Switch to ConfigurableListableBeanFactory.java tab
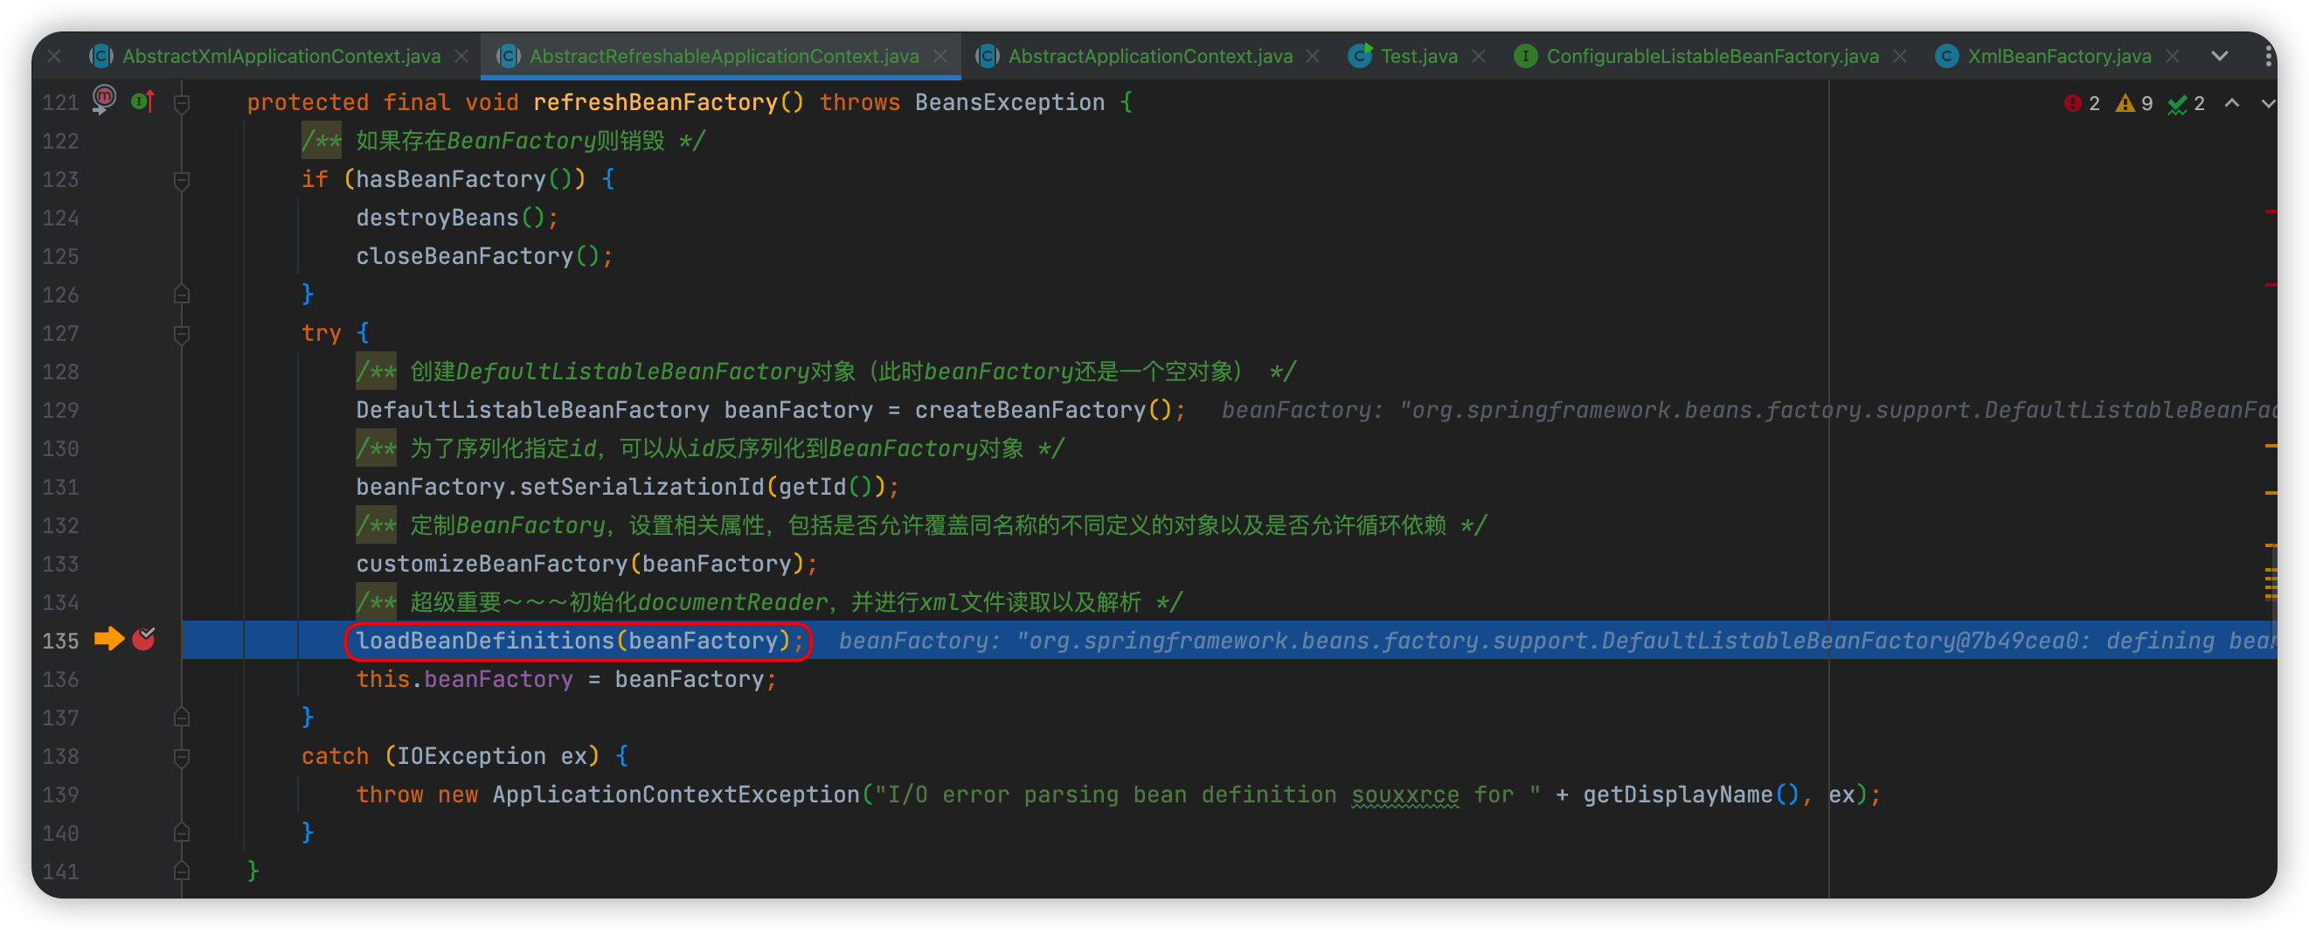Image resolution: width=2309 pixels, height=930 pixels. [x=1712, y=56]
